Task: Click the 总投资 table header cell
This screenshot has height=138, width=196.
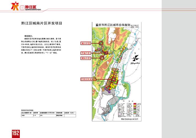Action: point(69,113)
